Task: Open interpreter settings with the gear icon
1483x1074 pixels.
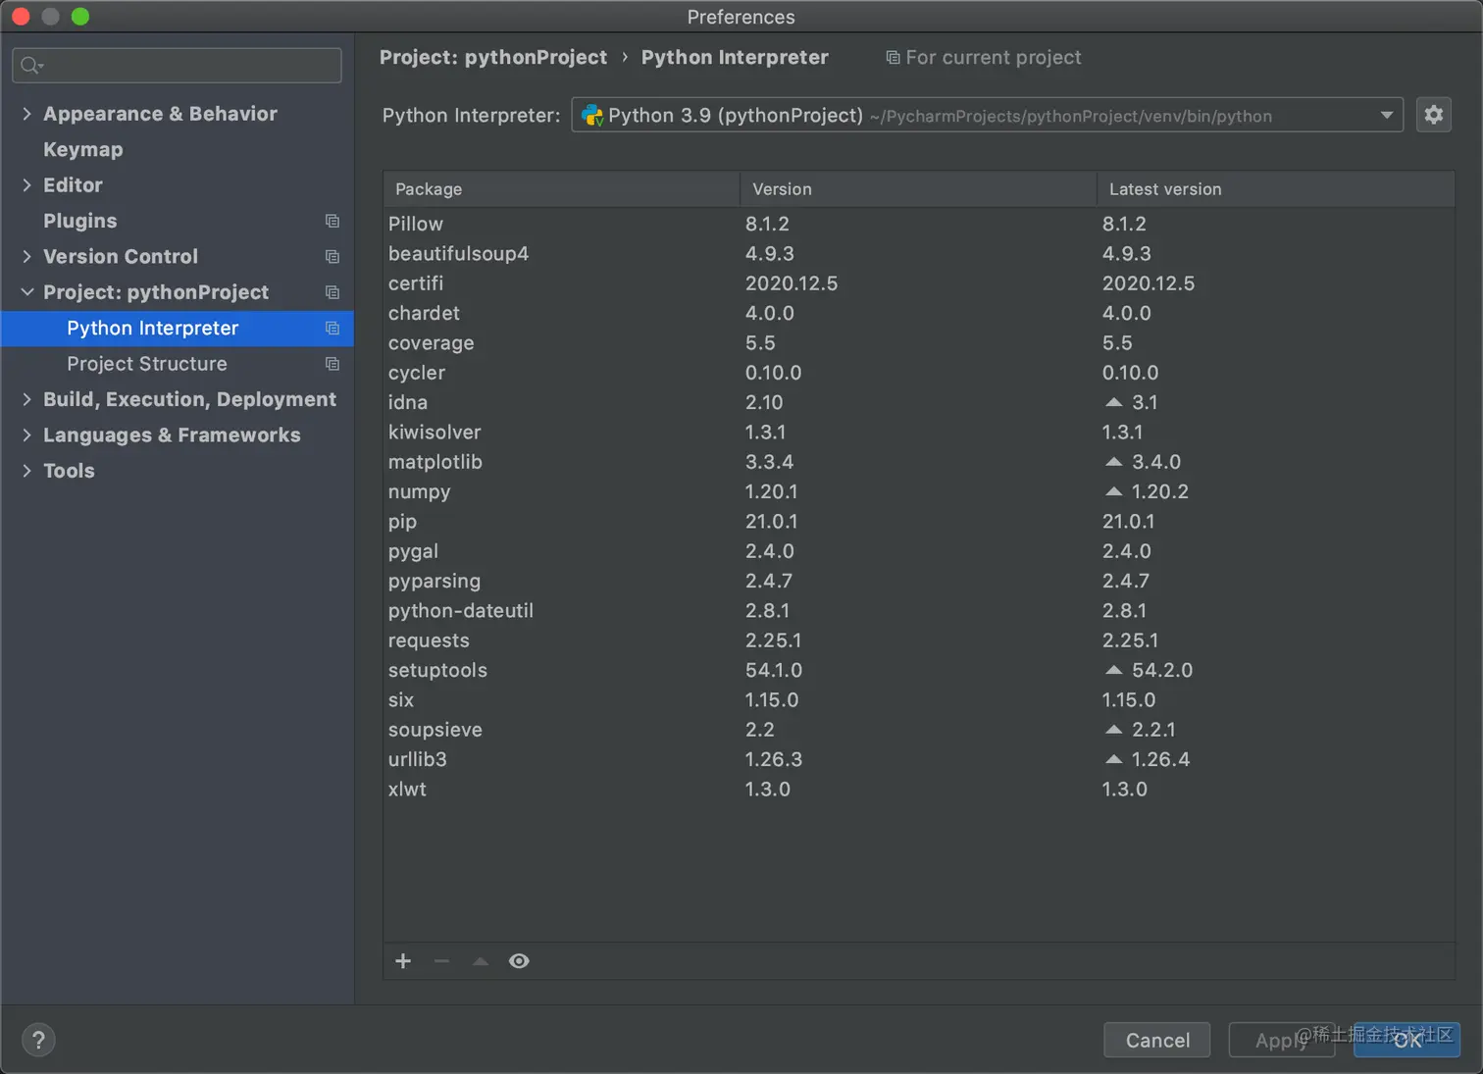Action: pos(1433,115)
